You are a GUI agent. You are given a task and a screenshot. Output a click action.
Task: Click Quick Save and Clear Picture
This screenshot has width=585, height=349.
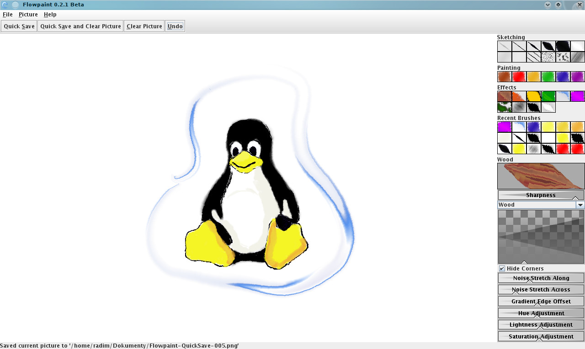coord(80,26)
